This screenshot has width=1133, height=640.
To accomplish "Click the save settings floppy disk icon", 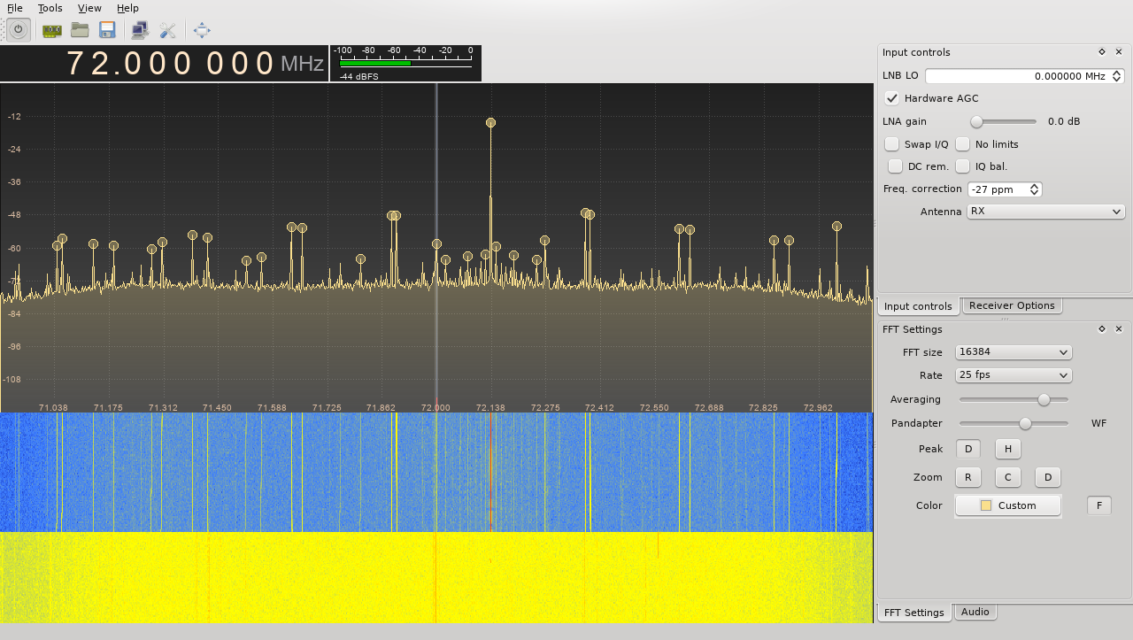I will [106, 29].
